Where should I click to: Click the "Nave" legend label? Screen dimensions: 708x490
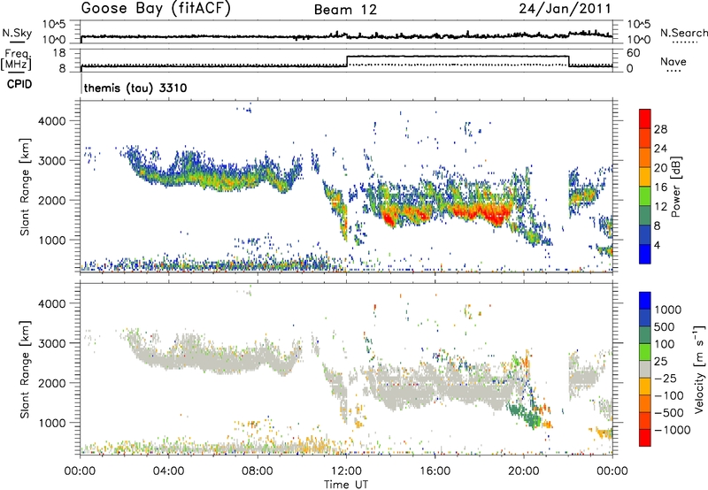[x=673, y=61]
